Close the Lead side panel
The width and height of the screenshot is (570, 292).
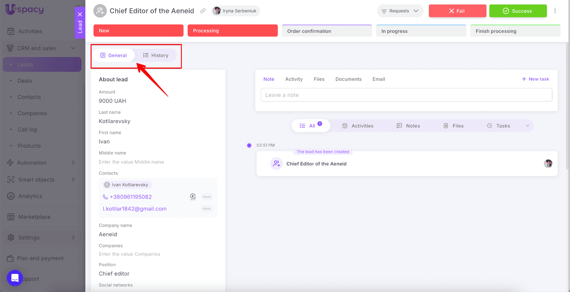pyautogui.click(x=80, y=15)
